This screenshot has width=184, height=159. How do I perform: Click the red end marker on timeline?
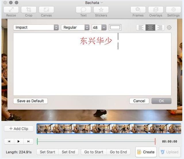155,141
